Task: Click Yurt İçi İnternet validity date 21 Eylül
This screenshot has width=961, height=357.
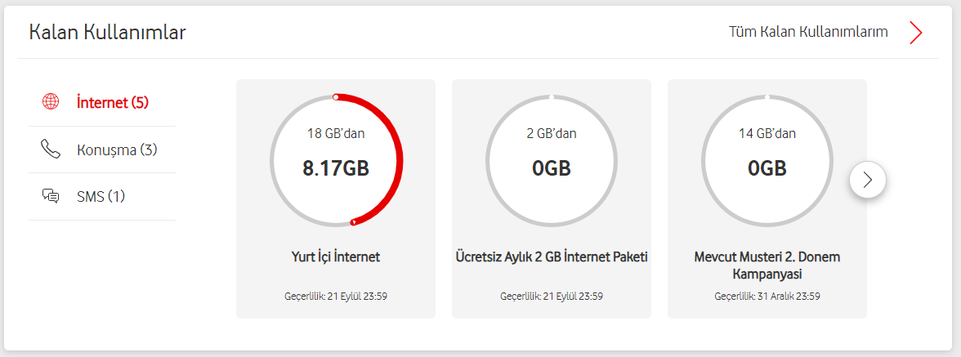Action: [x=336, y=296]
